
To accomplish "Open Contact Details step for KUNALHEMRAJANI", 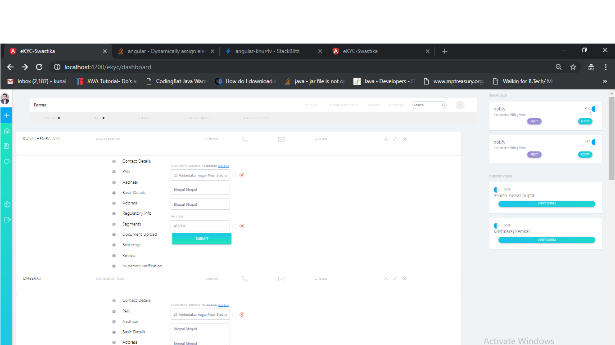I will (136, 161).
